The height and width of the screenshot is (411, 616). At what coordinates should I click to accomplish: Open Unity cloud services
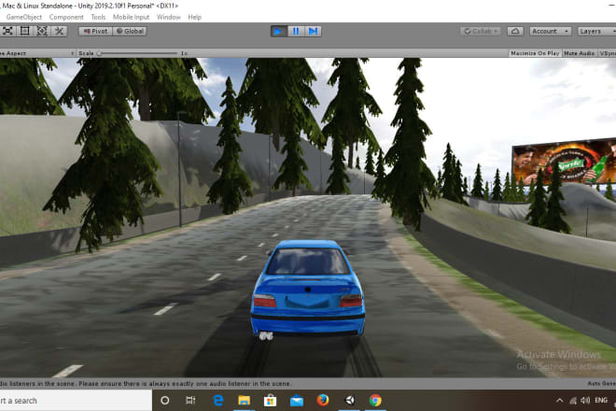point(515,31)
